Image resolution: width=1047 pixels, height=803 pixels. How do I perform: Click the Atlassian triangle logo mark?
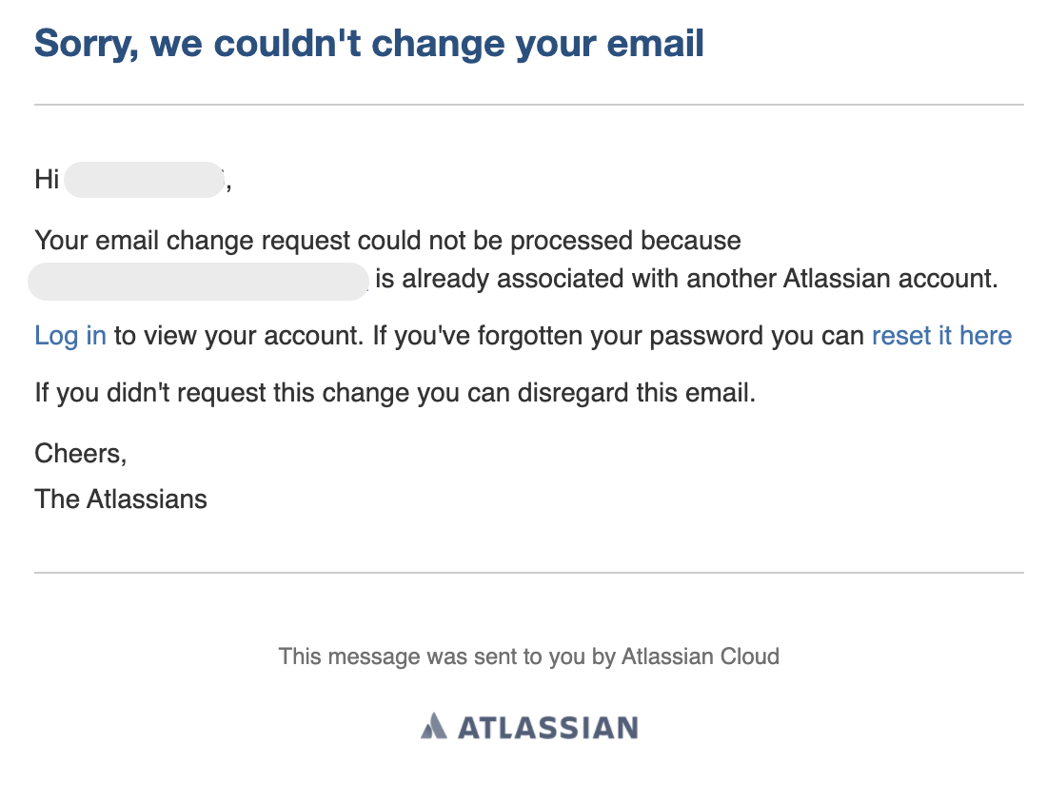[433, 727]
